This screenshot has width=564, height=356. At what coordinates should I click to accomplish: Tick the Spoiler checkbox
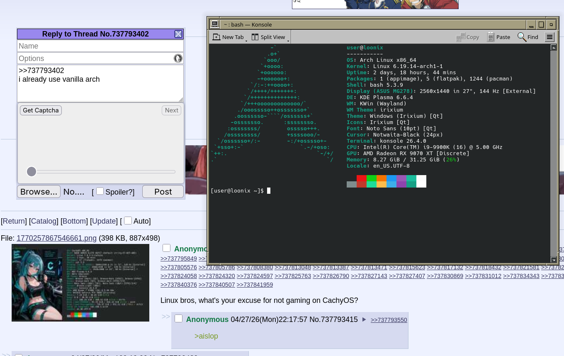click(100, 191)
